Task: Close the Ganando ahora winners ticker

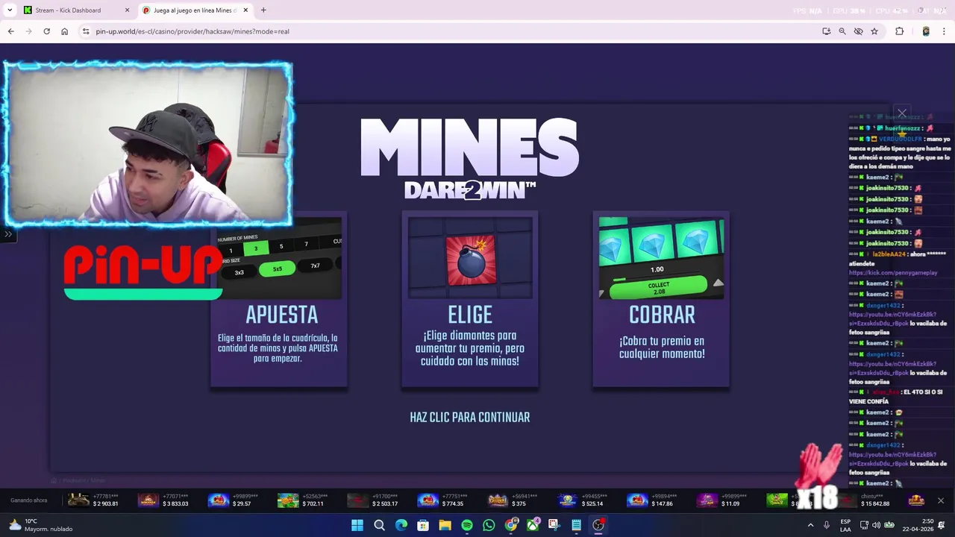Action: point(941,500)
